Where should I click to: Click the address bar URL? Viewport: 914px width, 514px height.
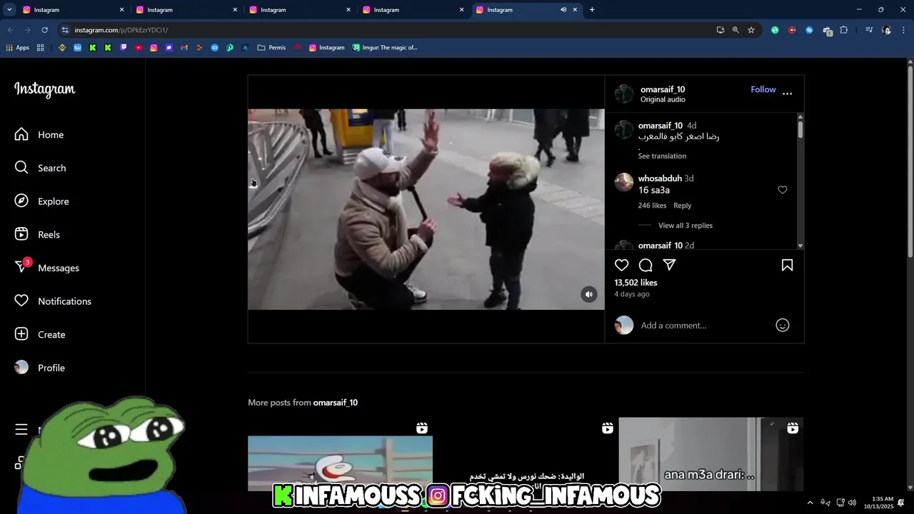pyautogui.click(x=121, y=30)
